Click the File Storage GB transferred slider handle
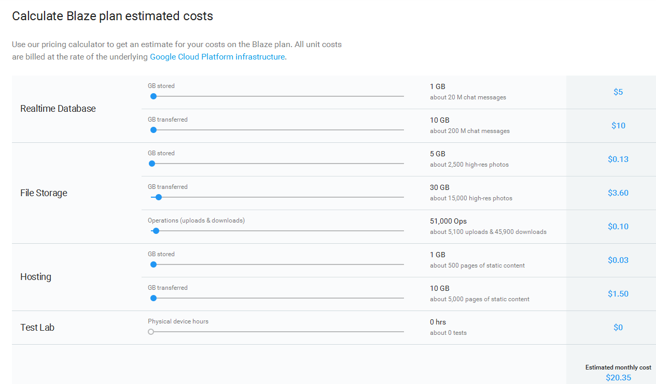Screen dimensions: 656x384 [159, 197]
